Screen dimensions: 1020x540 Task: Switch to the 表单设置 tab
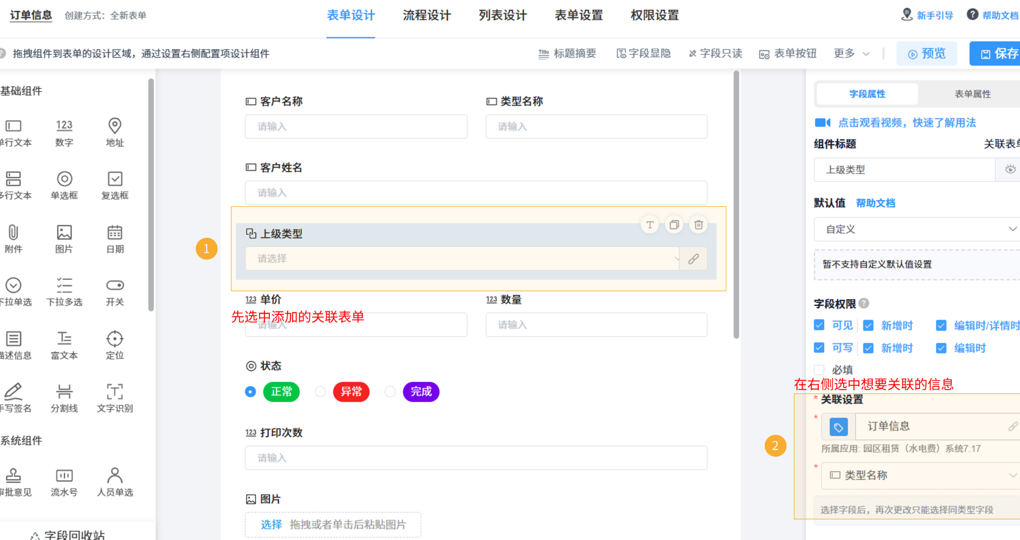click(x=579, y=16)
